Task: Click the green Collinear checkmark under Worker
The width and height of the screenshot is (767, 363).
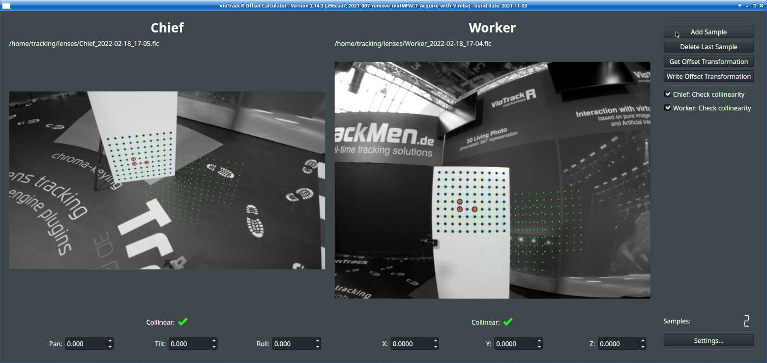Action: click(508, 322)
